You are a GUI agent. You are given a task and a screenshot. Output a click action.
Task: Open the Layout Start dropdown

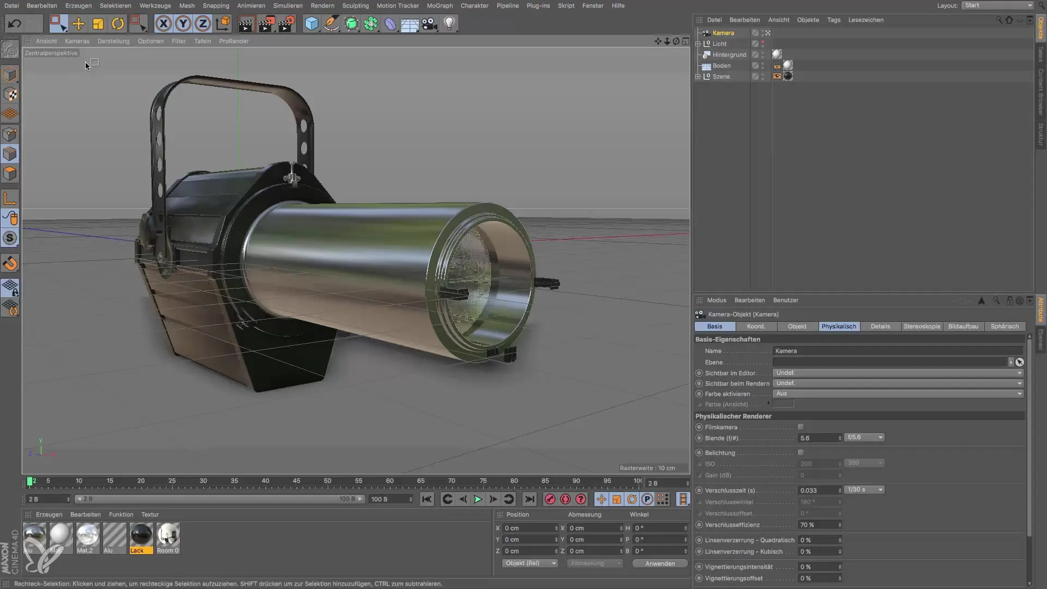click(x=997, y=5)
